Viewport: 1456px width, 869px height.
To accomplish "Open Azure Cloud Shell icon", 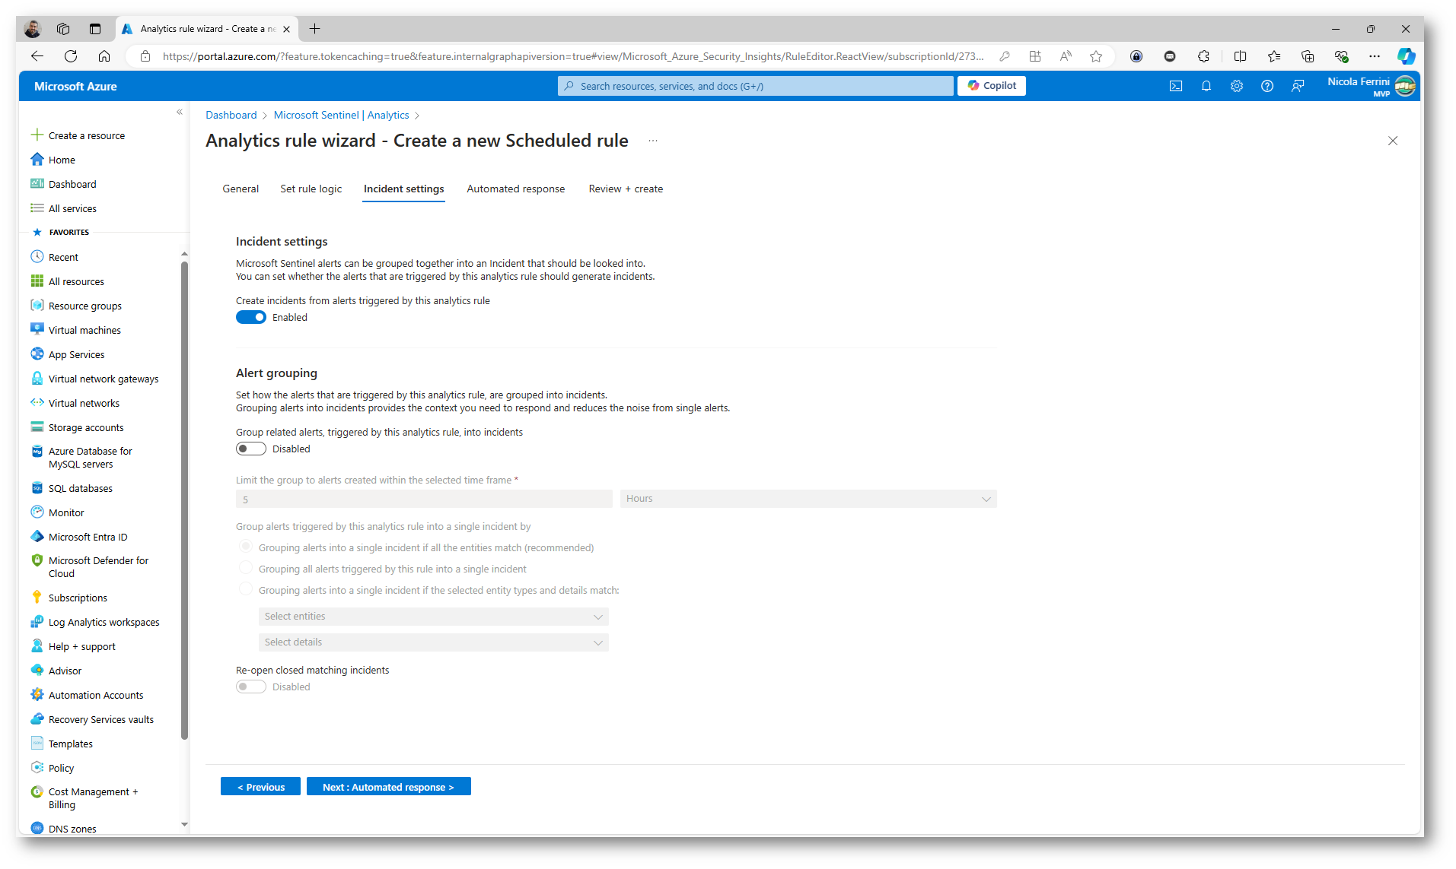I will (1176, 86).
